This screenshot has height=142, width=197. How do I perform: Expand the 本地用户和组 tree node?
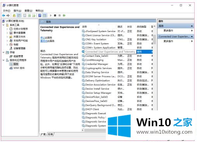7,41
